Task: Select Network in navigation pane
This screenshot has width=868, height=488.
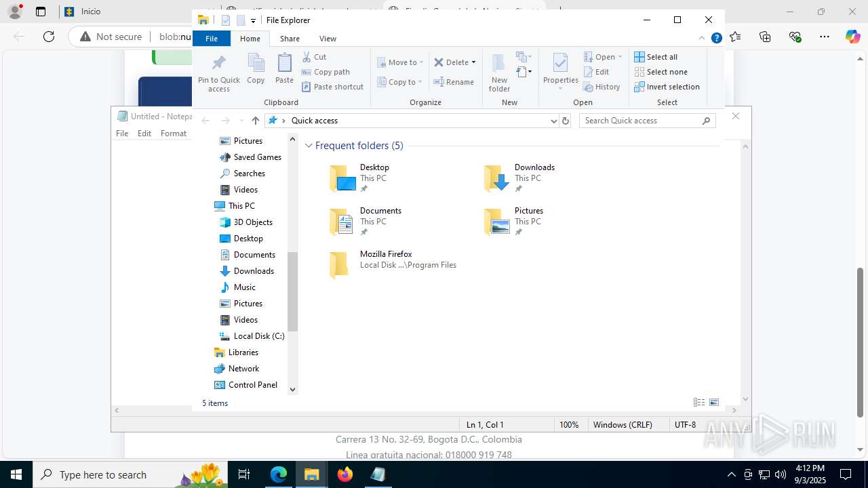Action: click(x=243, y=369)
